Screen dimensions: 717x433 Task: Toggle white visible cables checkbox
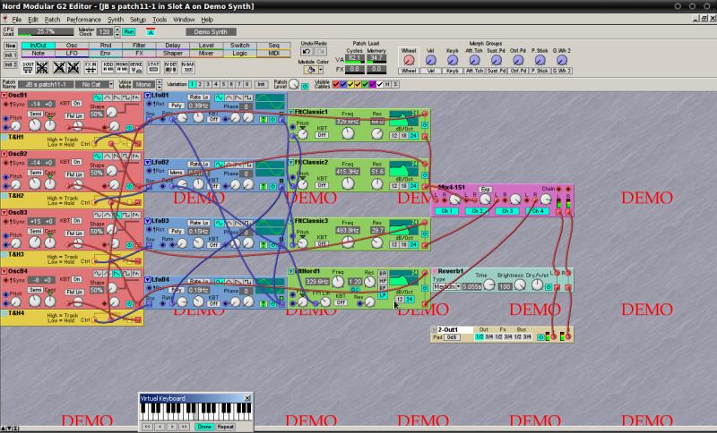coord(380,84)
